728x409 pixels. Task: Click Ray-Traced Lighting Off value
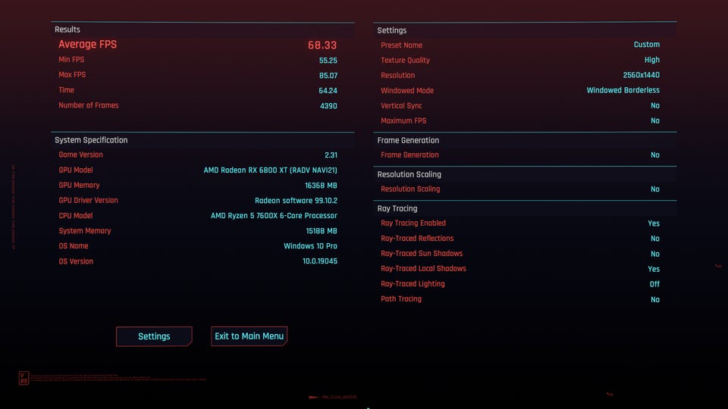[x=654, y=284]
